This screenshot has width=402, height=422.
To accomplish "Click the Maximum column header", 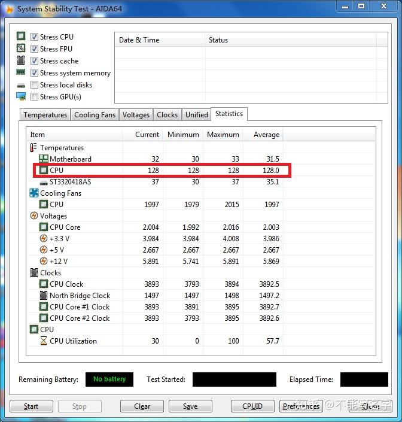I will [223, 135].
